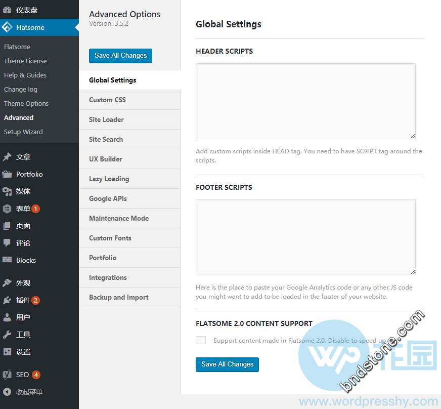
Task: Click the Blocks grid icon
Action: click(x=7, y=260)
